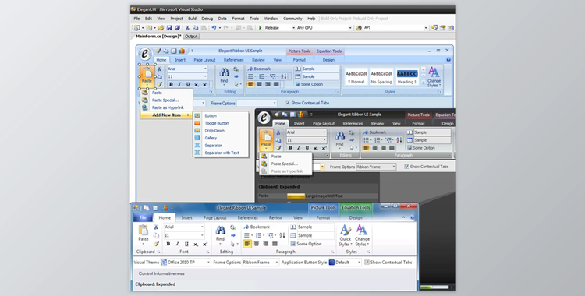Viewport: 585px width, 296px height.
Task: Open the round 'e' application button in blue ribbon
Action: point(145,54)
